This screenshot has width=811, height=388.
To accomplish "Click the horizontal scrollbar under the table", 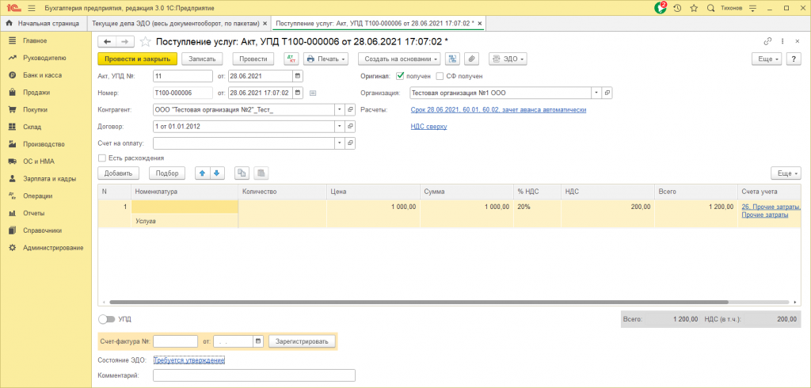I will (x=418, y=302).
